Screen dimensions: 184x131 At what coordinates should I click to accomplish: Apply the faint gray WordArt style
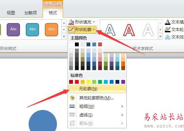(x=148, y=30)
